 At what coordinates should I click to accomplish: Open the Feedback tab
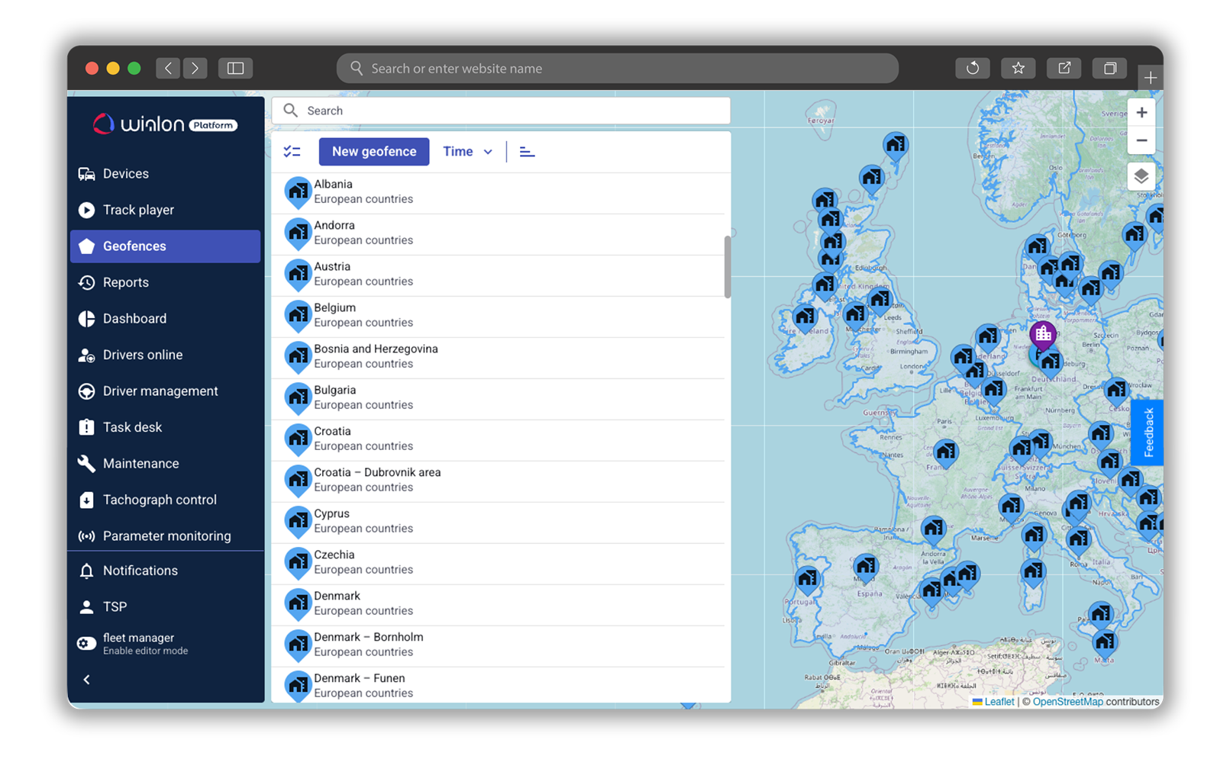[1148, 433]
